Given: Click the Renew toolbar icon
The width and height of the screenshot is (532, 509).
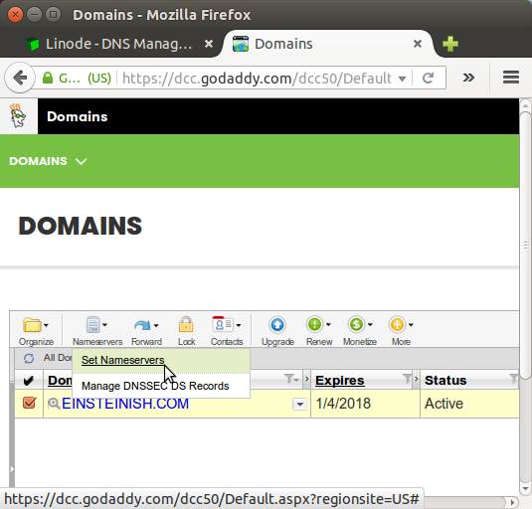Looking at the screenshot, I should click(x=314, y=324).
